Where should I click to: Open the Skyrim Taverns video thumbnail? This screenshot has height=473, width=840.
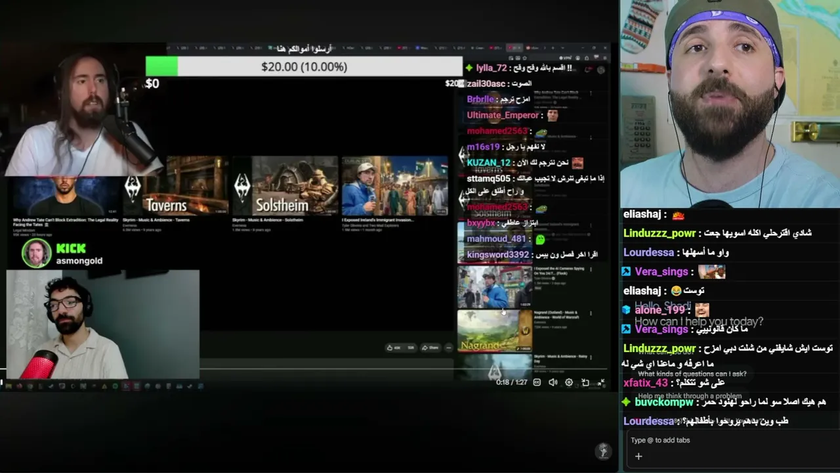(x=175, y=186)
